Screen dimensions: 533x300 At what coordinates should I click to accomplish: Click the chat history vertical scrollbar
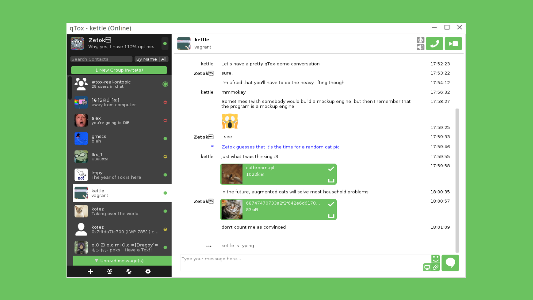pyautogui.click(x=457, y=180)
